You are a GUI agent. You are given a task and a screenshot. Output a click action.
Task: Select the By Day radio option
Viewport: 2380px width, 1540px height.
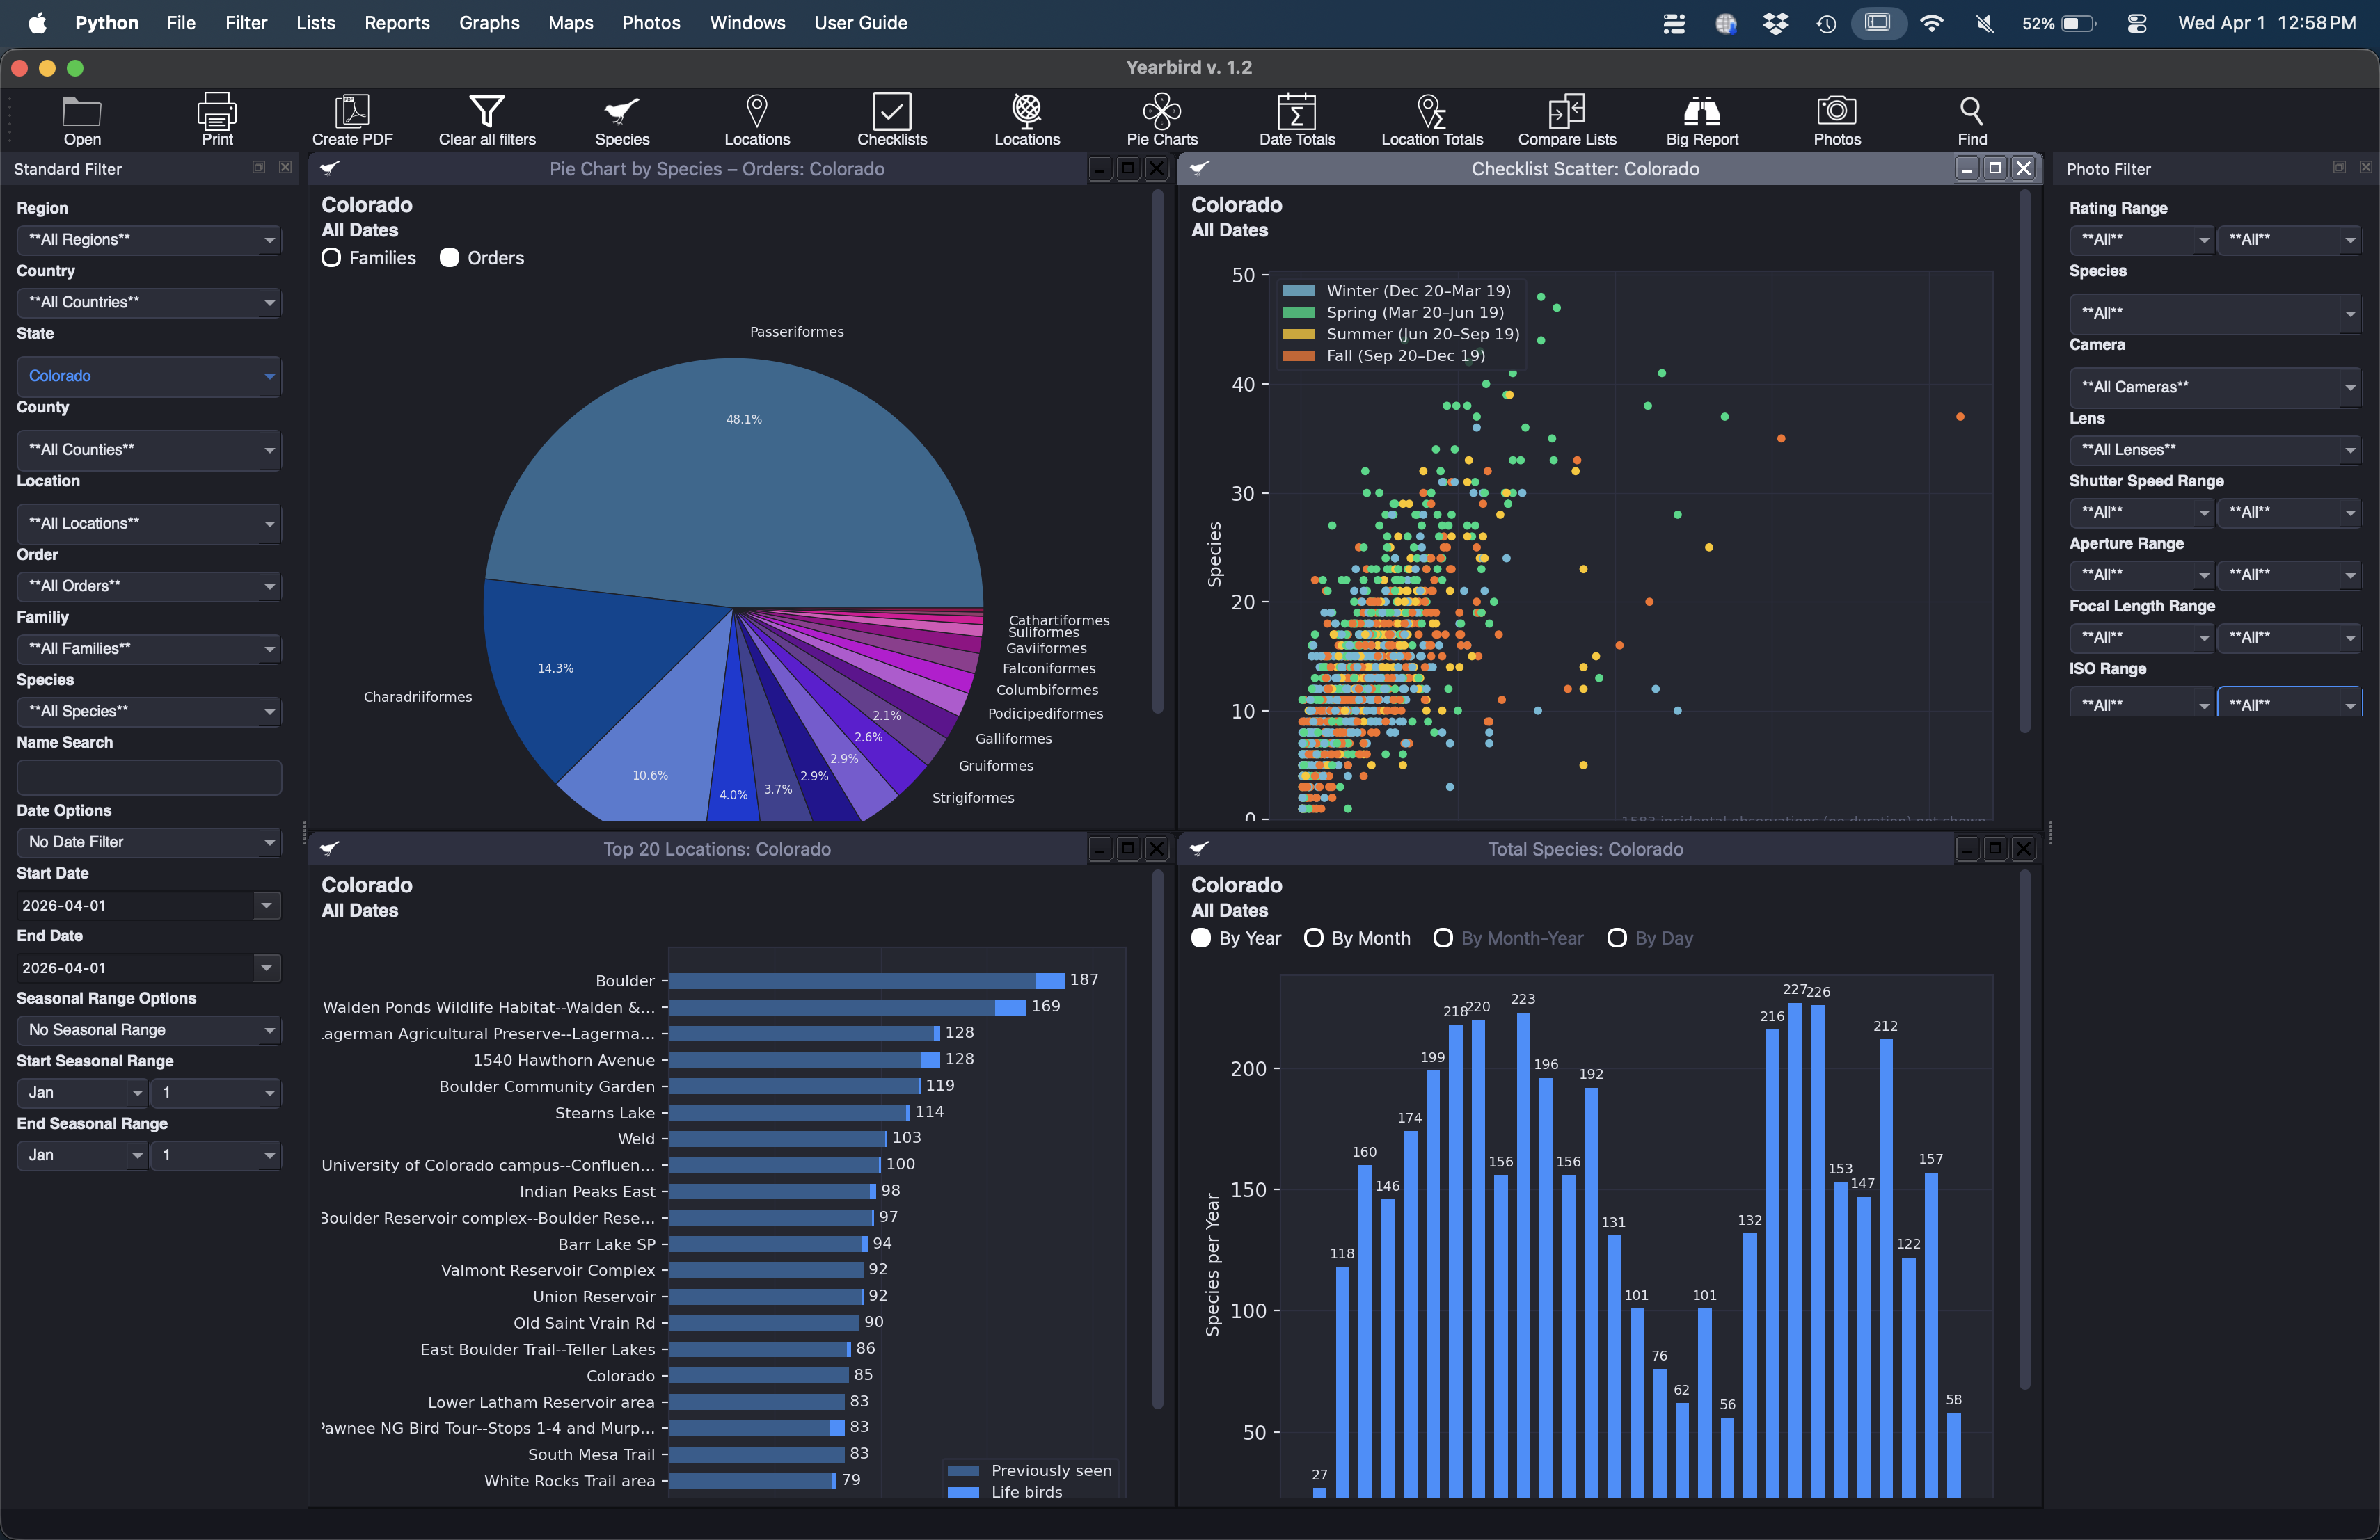[x=1616, y=938]
